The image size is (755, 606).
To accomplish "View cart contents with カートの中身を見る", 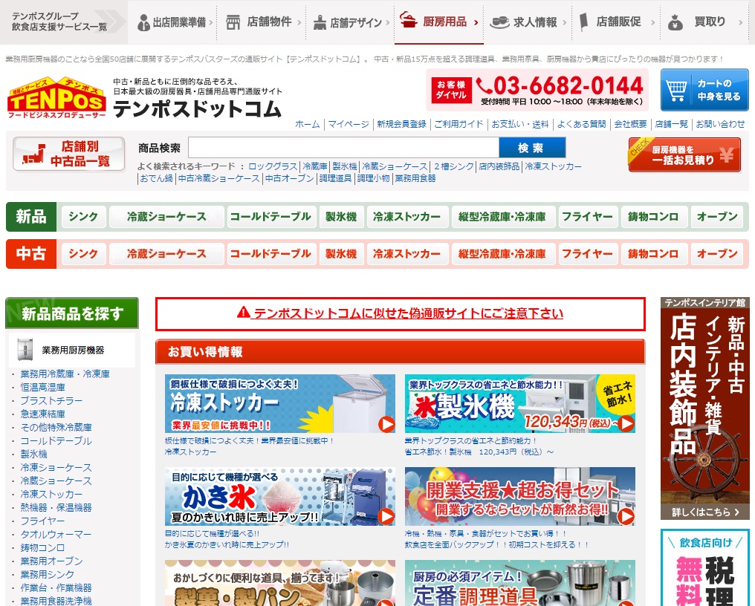I will [x=704, y=90].
